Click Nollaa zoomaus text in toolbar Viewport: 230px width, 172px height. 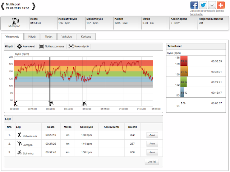coord(55,46)
